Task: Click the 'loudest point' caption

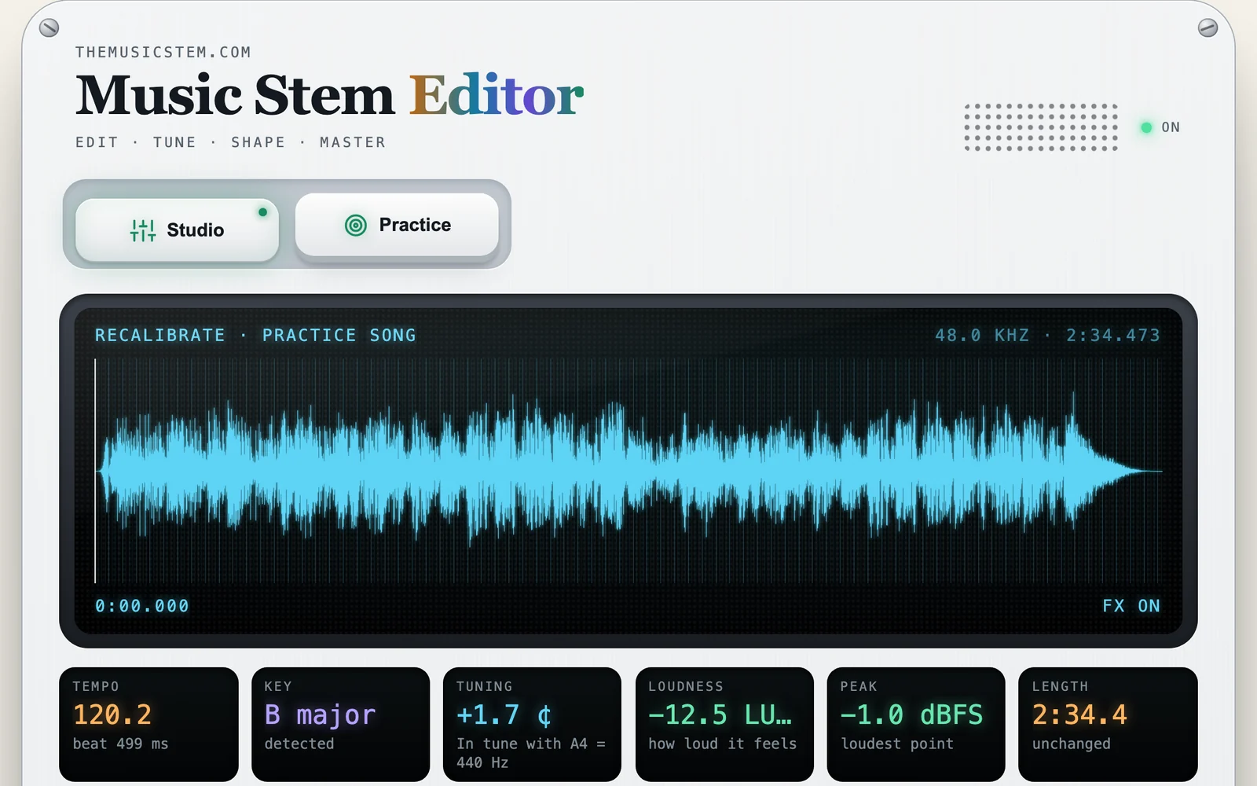Action: click(897, 744)
